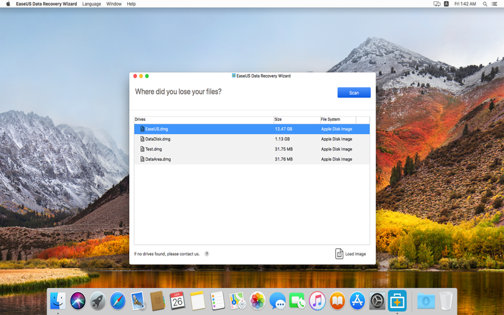The image size is (504, 315).
Task: Sort by the Size column header
Action: [297, 119]
